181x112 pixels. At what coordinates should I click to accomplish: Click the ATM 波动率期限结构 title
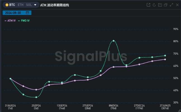click(54, 5)
